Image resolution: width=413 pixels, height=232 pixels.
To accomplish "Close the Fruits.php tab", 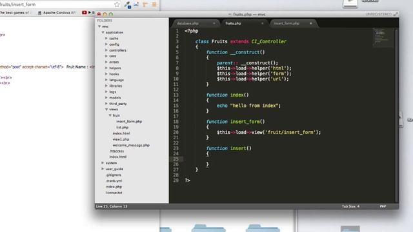I will [263, 23].
